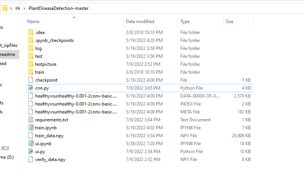
Task: Select the zipfiles item in the sidebar
Action: point(9,45)
